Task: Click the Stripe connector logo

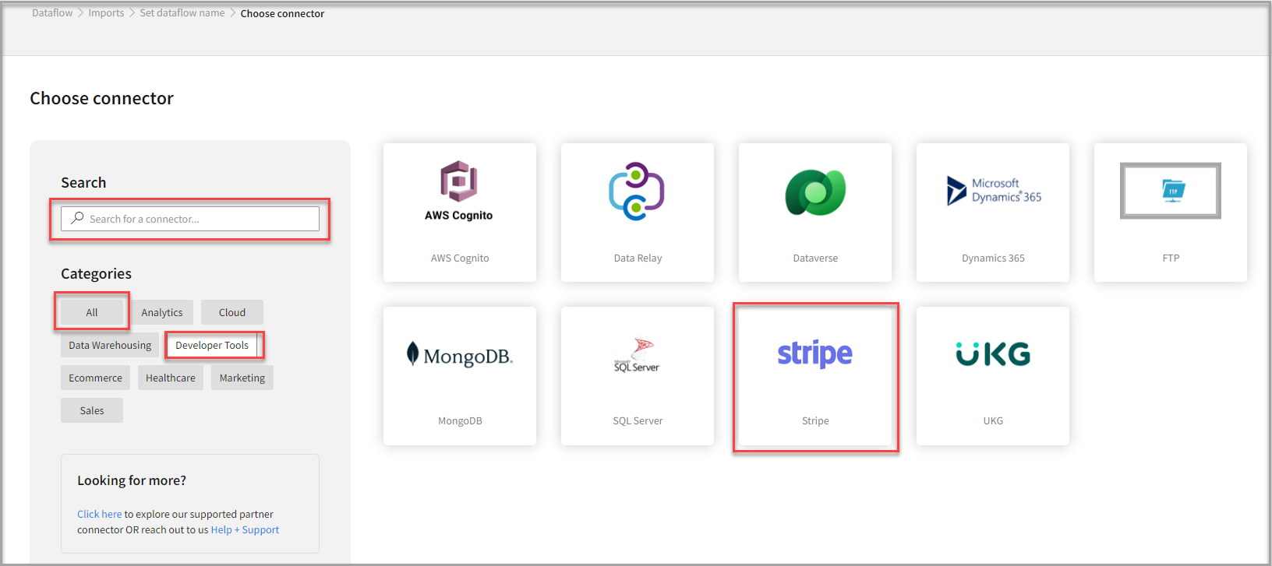Action: [814, 354]
